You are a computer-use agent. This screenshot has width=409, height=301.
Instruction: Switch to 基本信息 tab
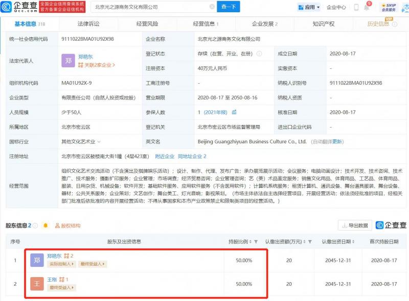[30, 24]
